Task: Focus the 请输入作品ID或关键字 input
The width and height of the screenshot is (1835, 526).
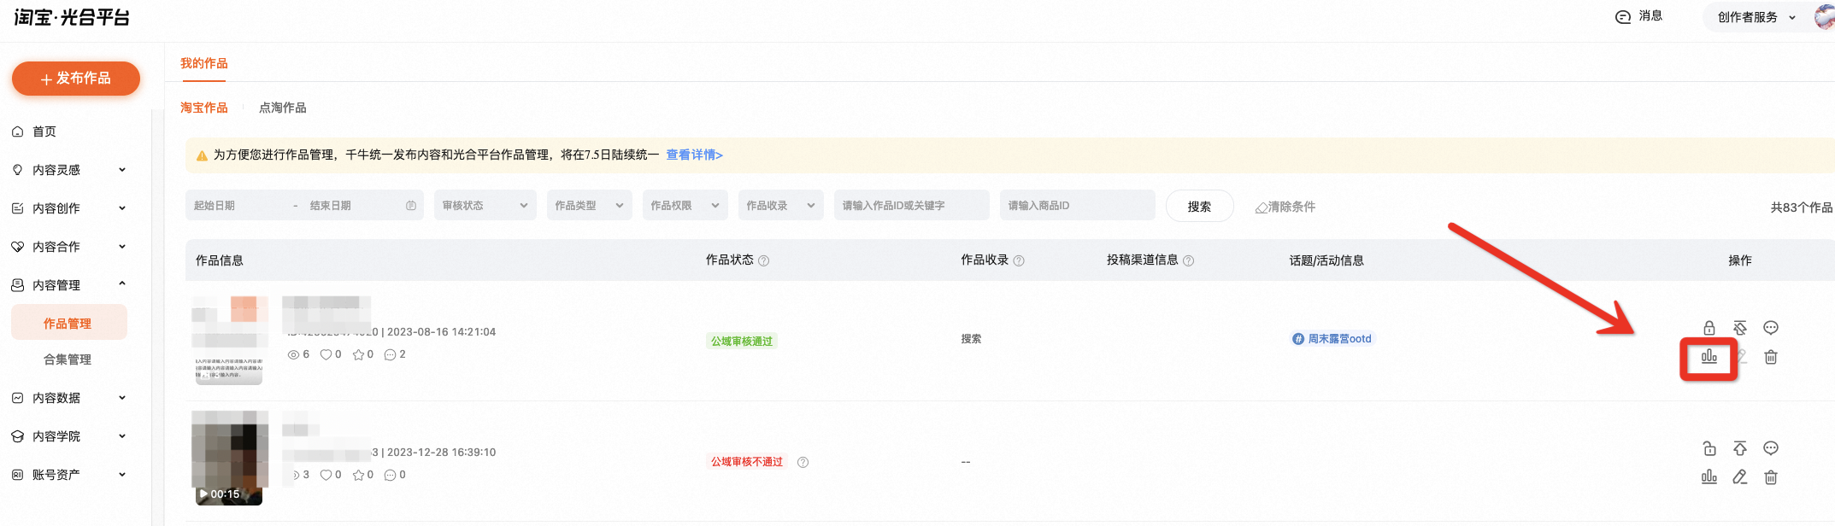Action: (x=912, y=206)
